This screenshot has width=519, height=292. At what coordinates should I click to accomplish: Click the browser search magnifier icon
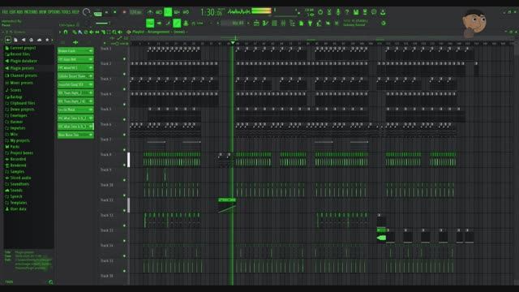(x=50, y=282)
